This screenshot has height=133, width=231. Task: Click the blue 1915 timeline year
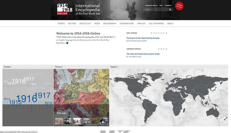pos(15,102)
